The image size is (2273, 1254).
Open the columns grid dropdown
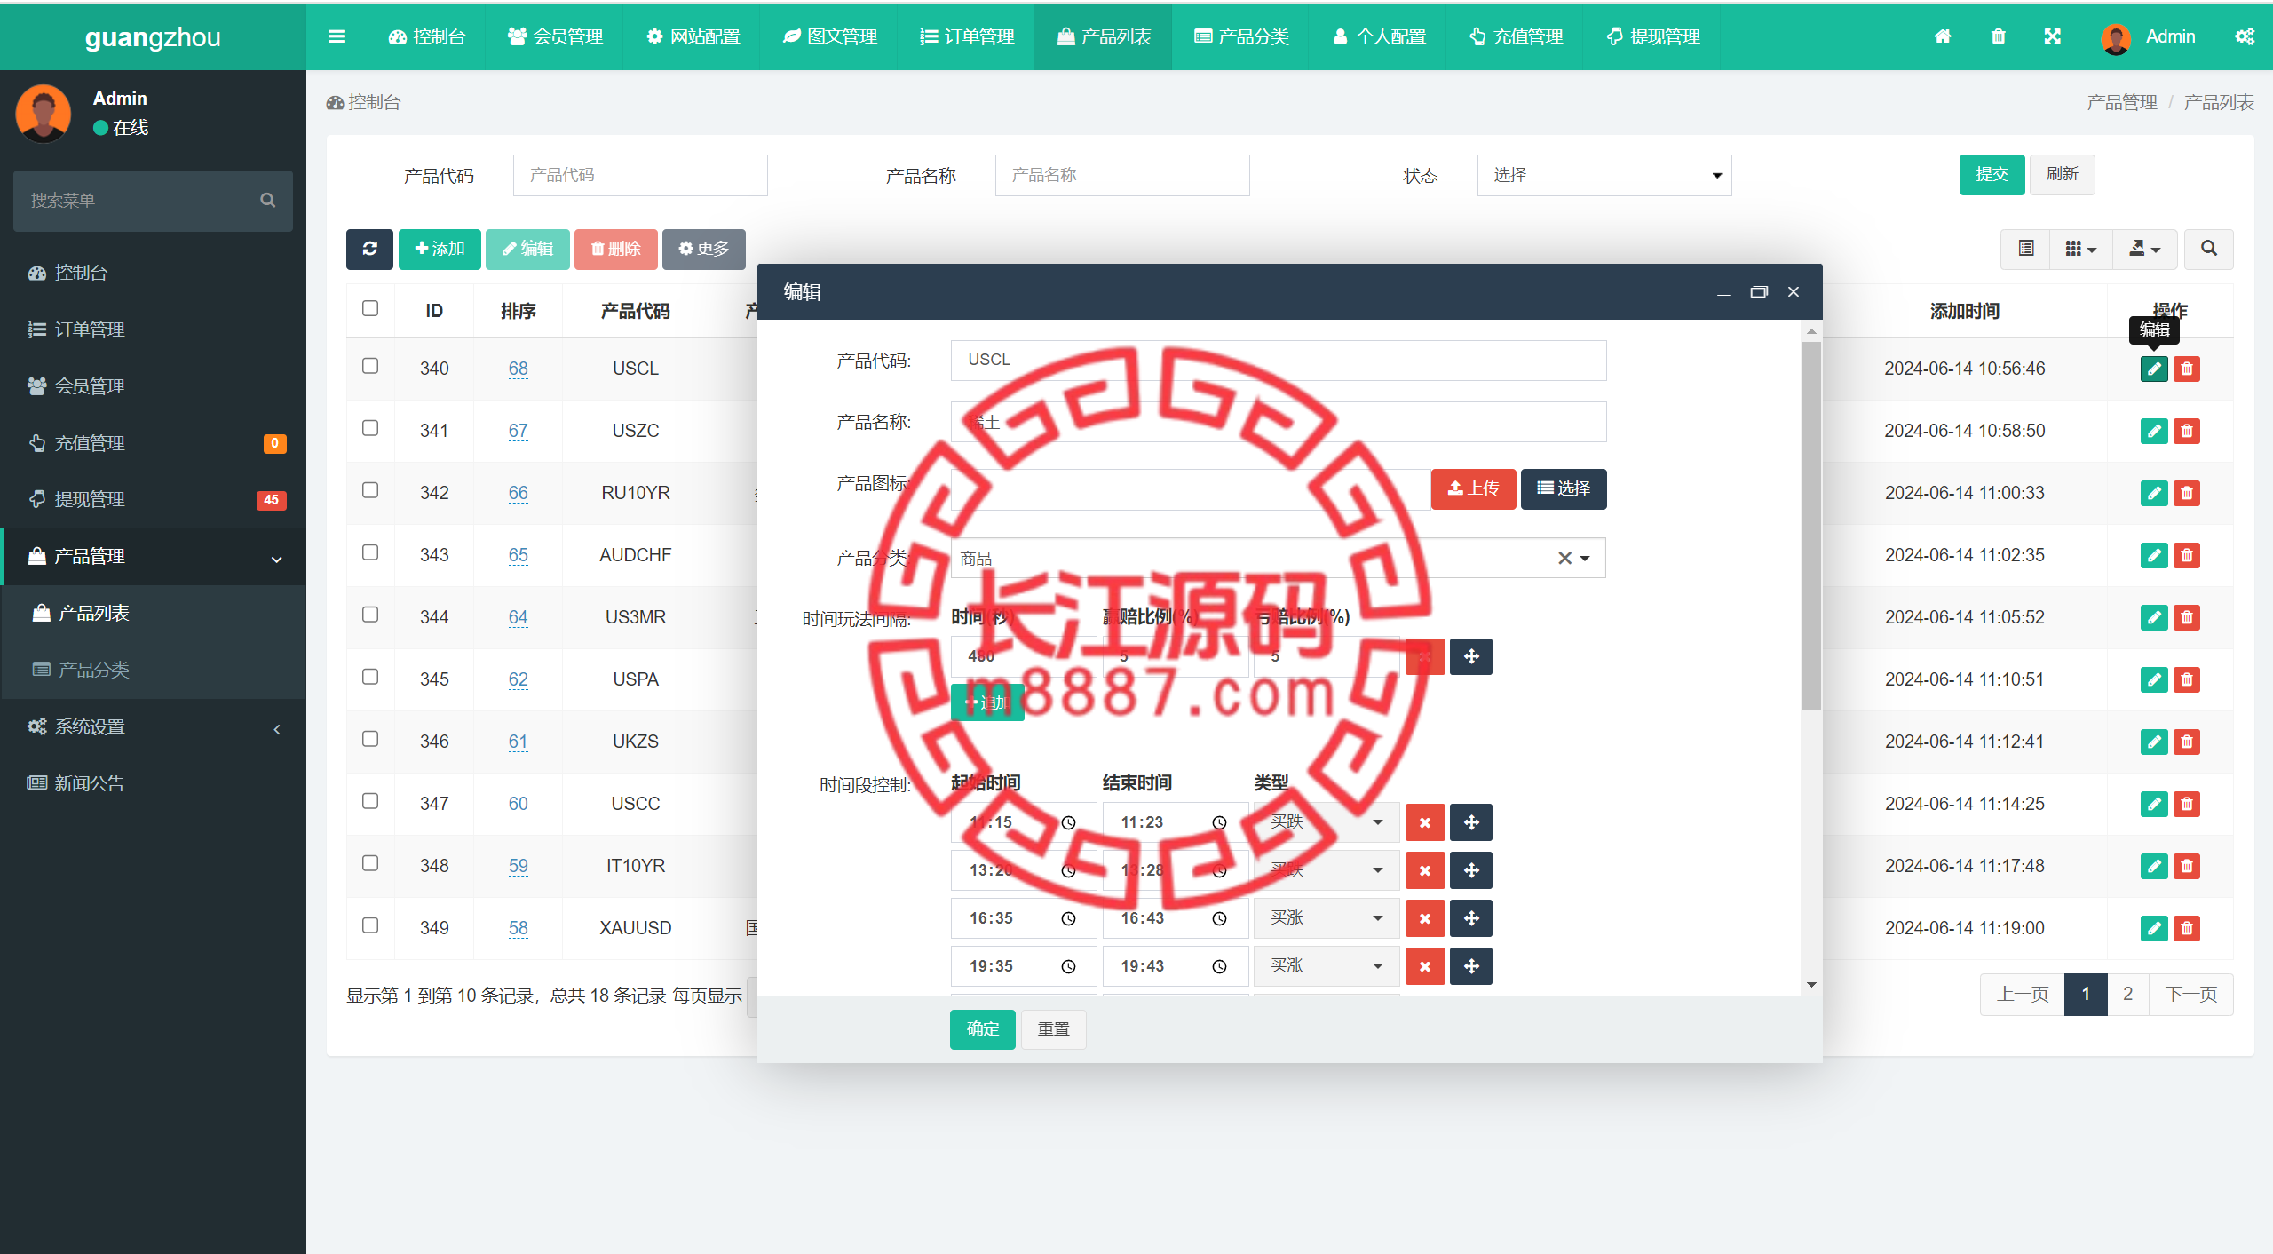(2080, 249)
